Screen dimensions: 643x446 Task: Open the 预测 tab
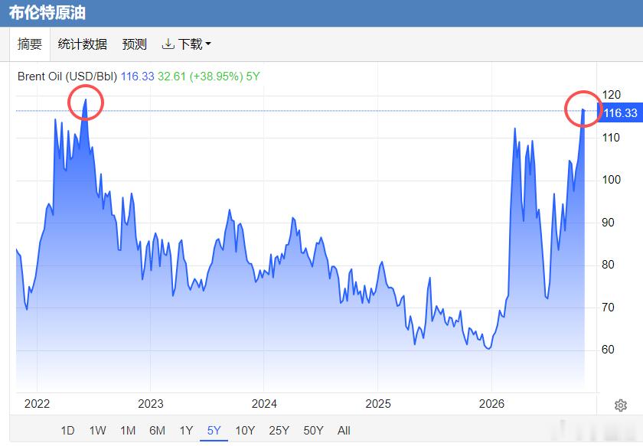pyautogui.click(x=135, y=44)
